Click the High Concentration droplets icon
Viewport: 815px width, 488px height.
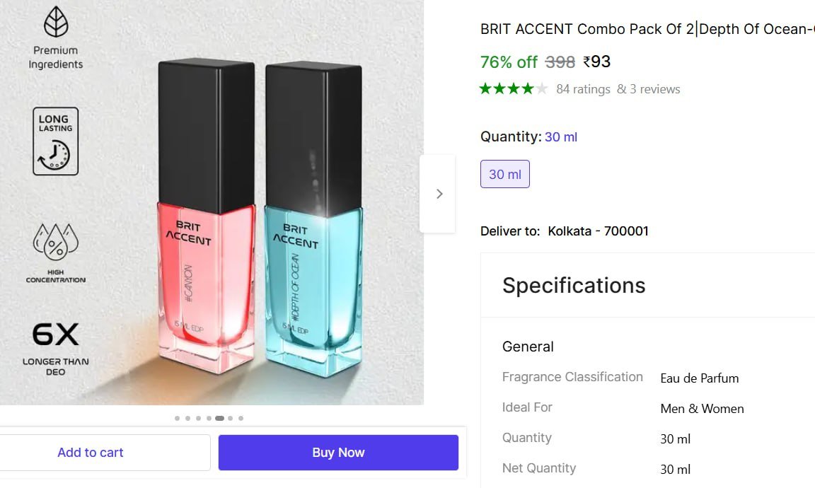coord(56,241)
